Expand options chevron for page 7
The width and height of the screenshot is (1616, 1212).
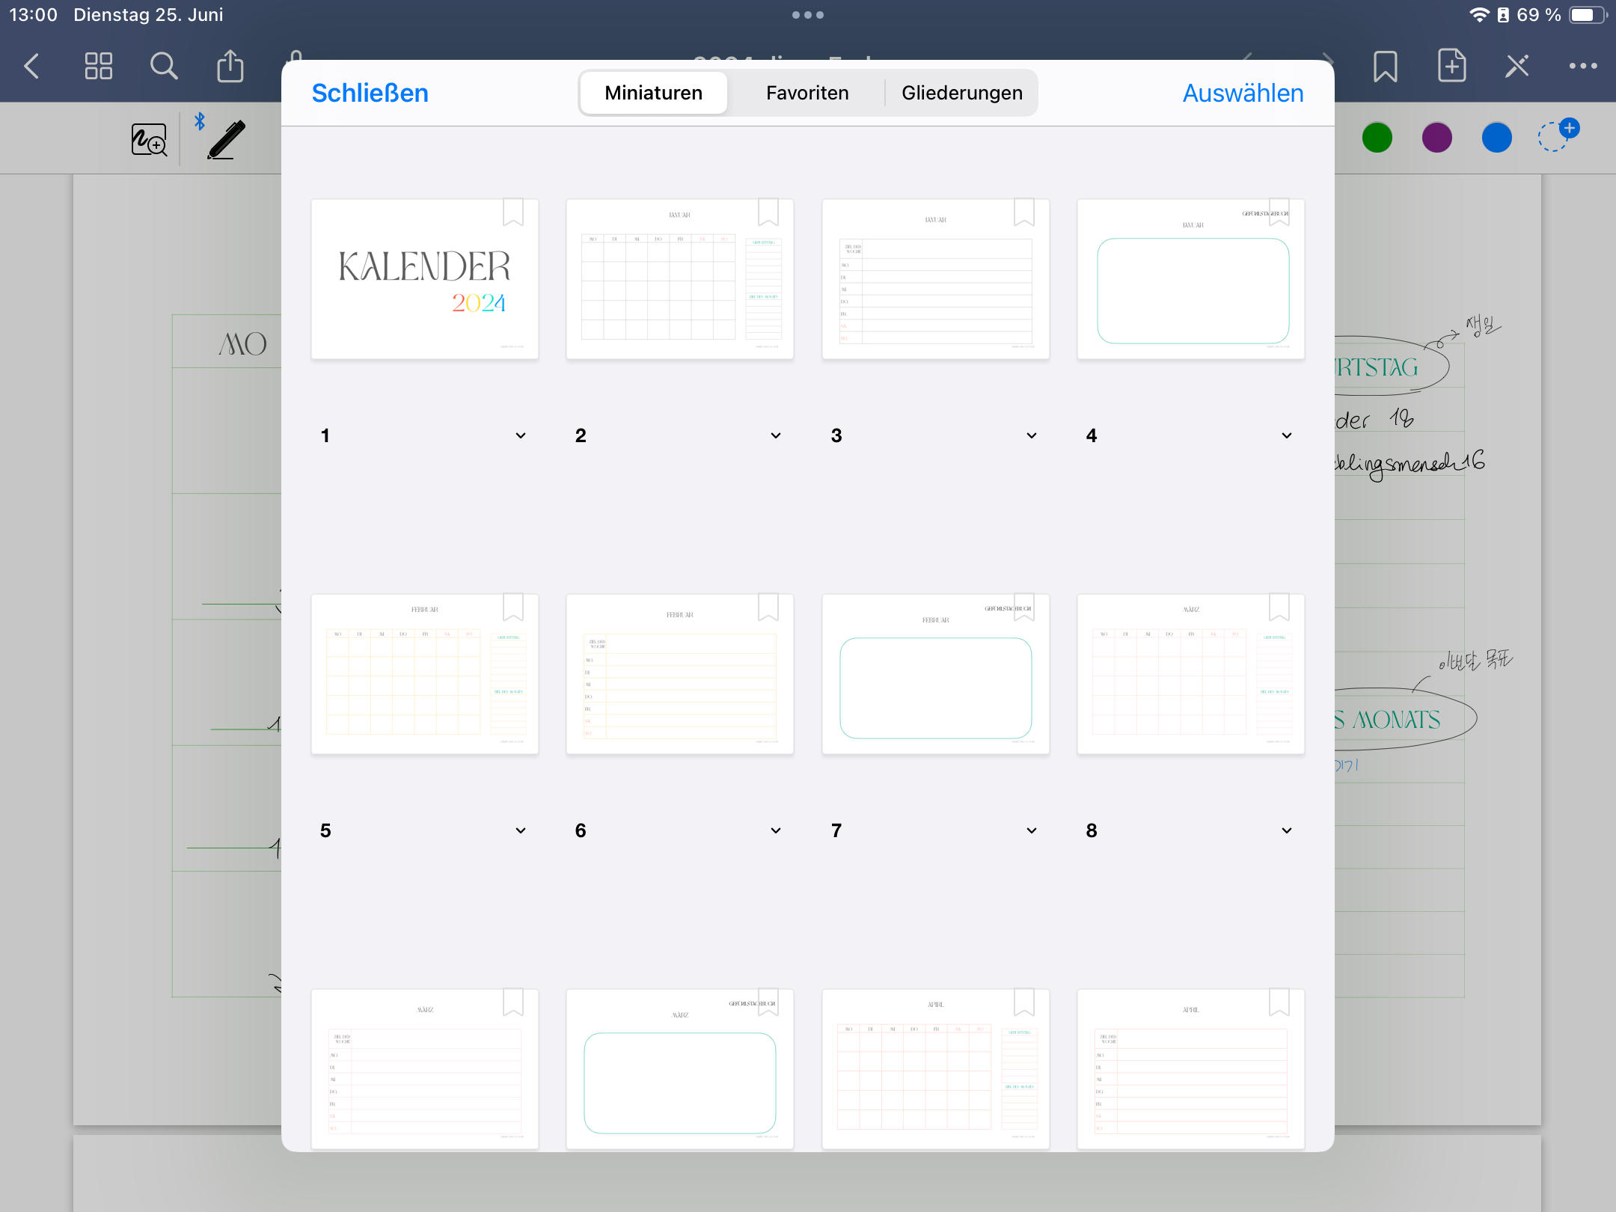tap(1032, 830)
